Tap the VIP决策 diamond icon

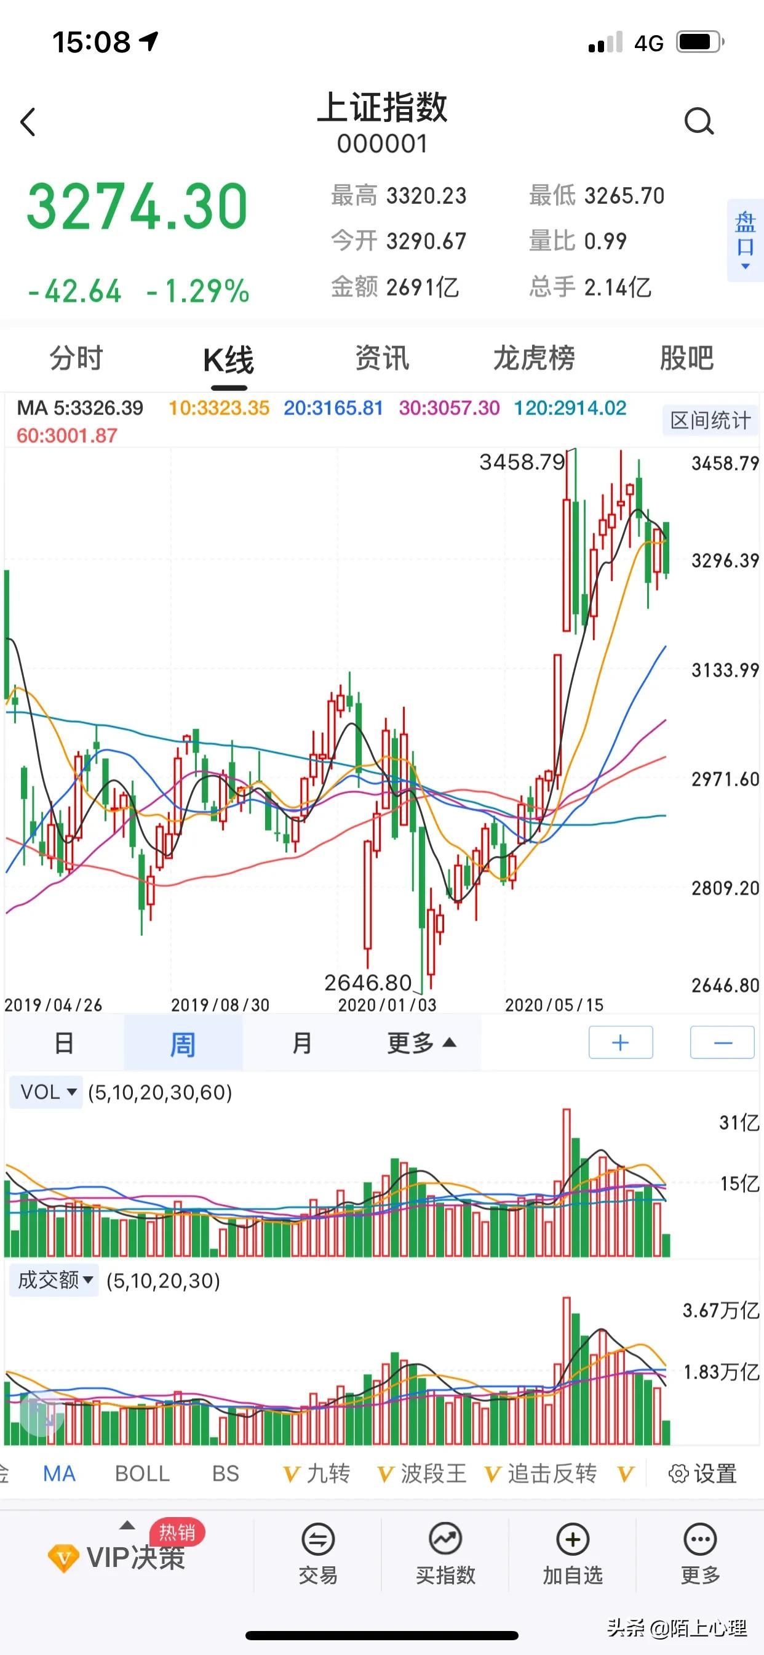click(x=63, y=1557)
